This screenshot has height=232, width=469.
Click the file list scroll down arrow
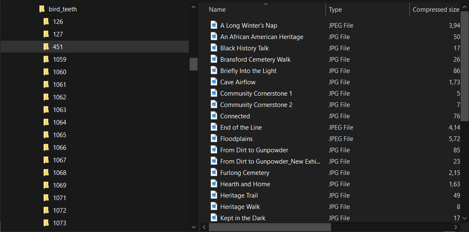[x=464, y=218]
